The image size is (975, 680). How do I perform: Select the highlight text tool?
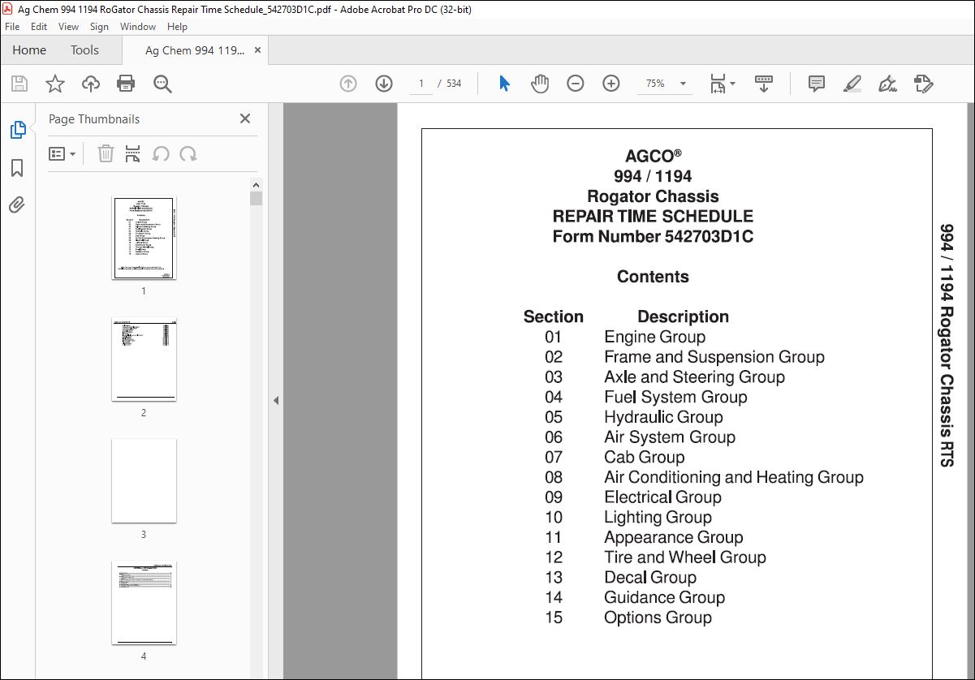(x=852, y=84)
